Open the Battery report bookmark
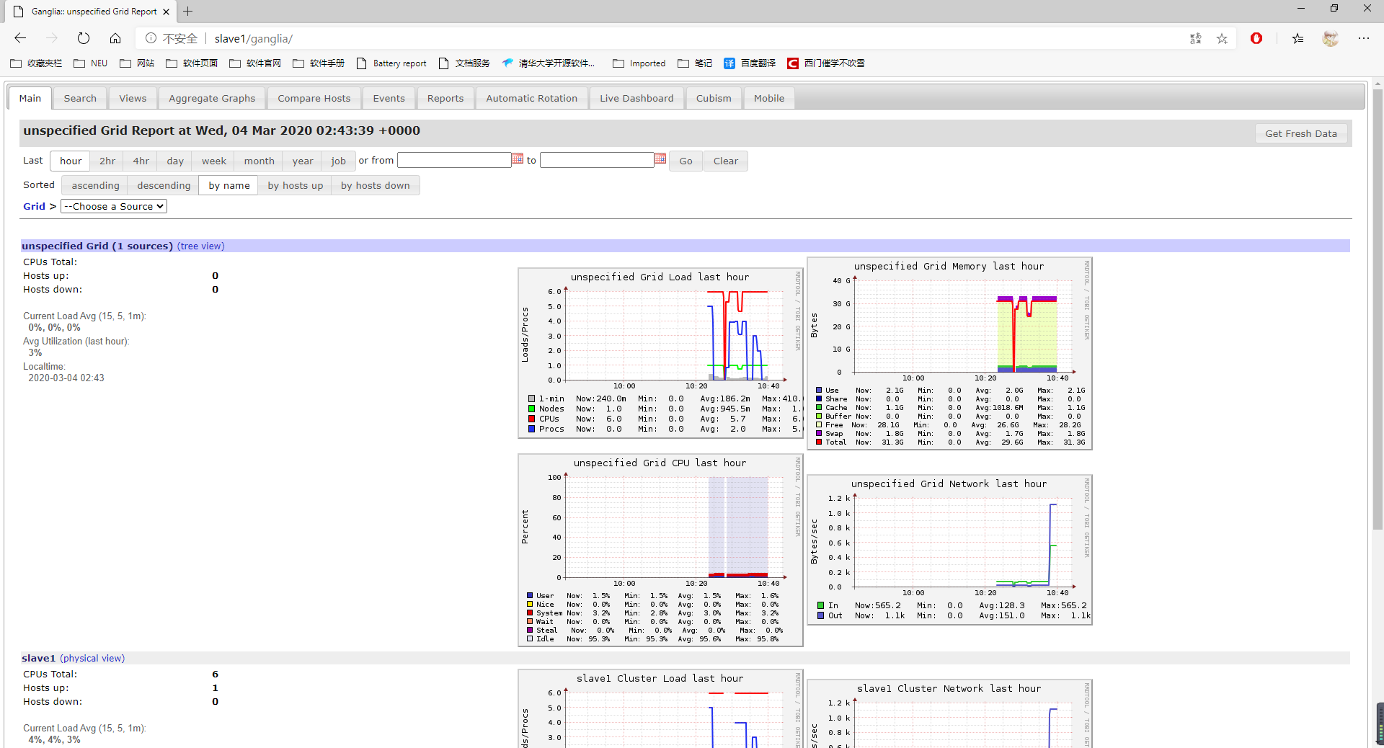Viewport: 1384px width, 748px height. pos(391,63)
